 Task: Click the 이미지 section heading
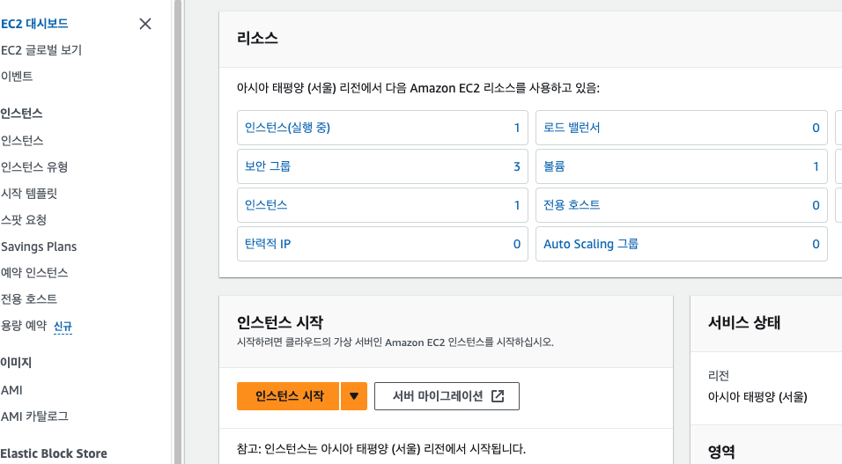[x=16, y=363]
